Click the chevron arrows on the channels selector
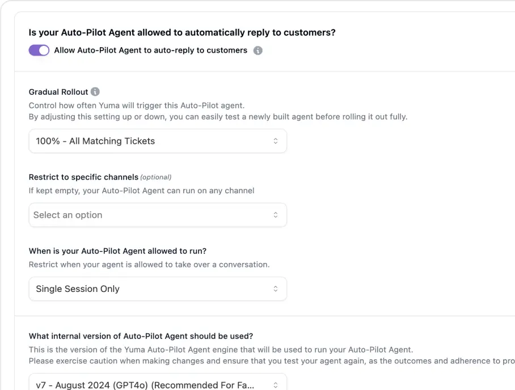The width and height of the screenshot is (515, 390). click(x=276, y=215)
